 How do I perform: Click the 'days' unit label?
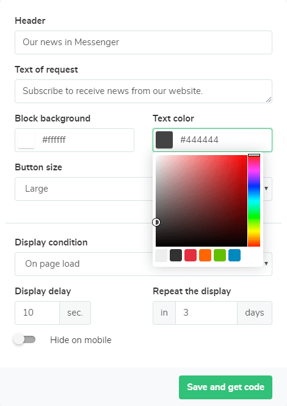click(x=255, y=313)
